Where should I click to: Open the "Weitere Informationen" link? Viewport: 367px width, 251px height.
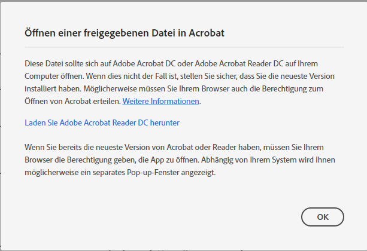161,101
